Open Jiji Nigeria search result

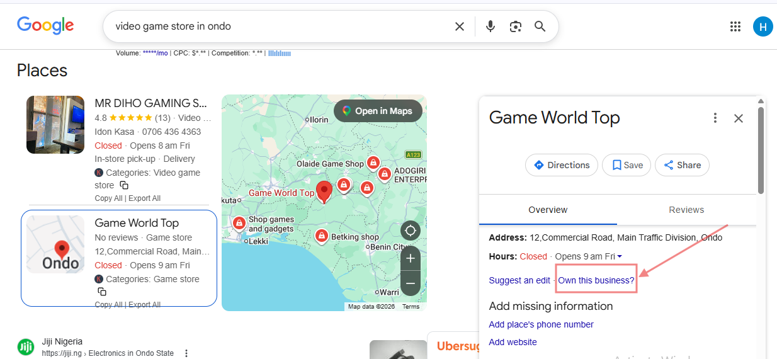click(x=62, y=341)
